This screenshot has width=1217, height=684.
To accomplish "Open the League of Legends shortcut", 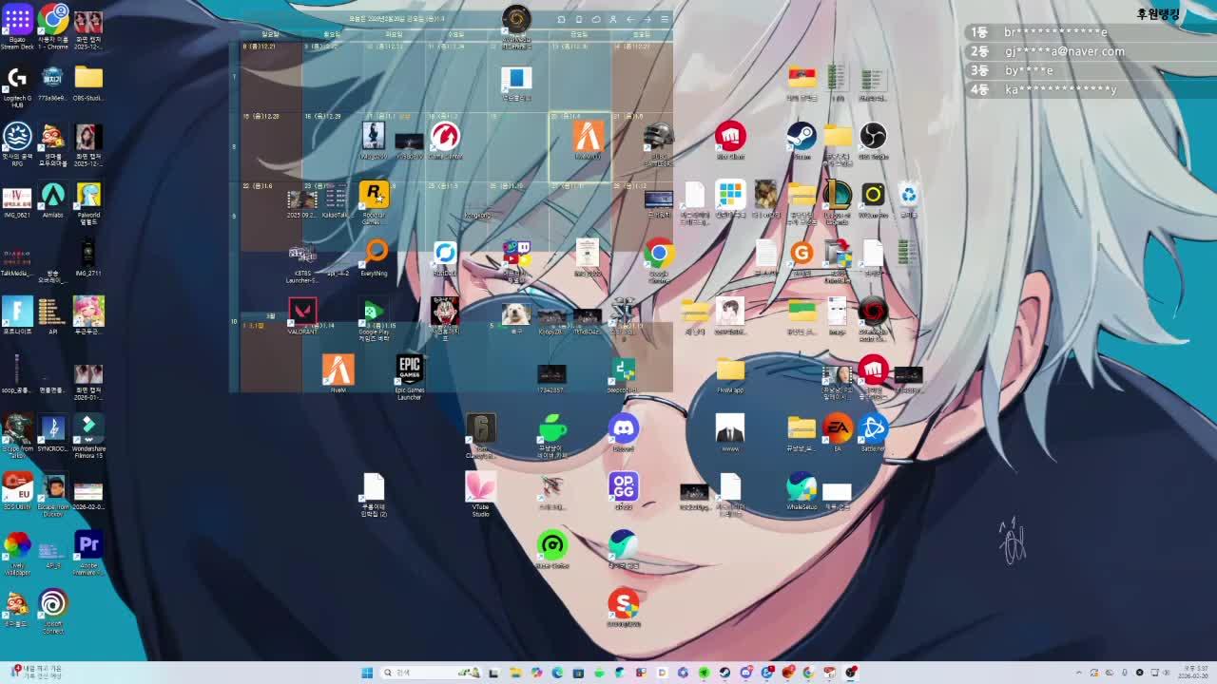I will pos(837,196).
